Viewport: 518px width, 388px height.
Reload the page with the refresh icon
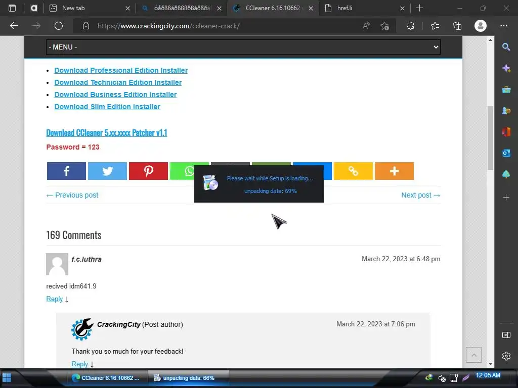[59, 26]
